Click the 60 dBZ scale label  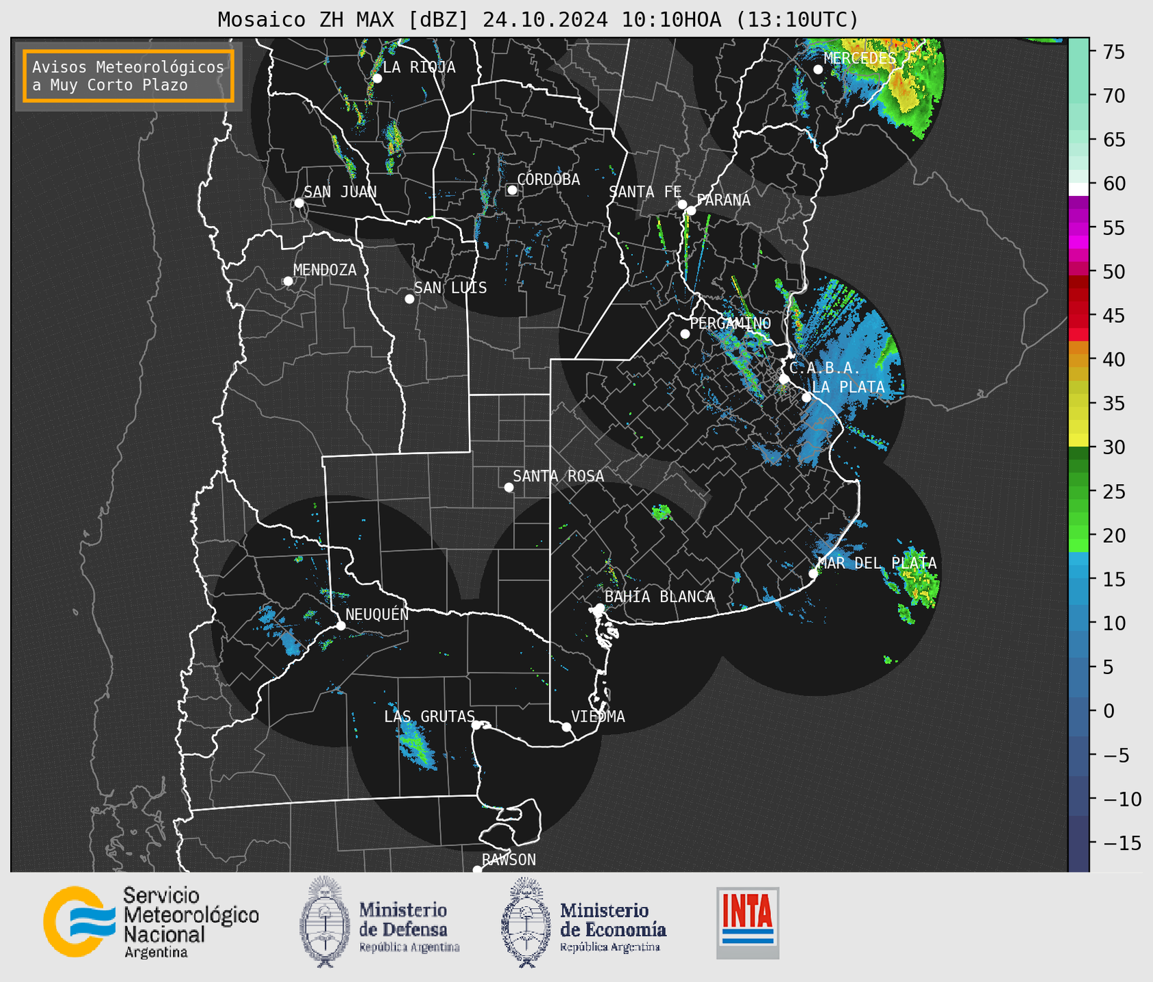(1114, 184)
